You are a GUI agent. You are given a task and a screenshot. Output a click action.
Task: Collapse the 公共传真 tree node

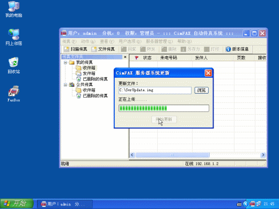click(x=65, y=85)
